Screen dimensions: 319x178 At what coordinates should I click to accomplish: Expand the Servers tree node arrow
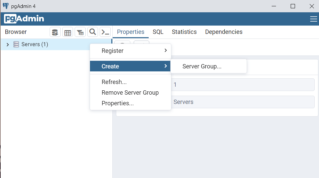click(8, 44)
